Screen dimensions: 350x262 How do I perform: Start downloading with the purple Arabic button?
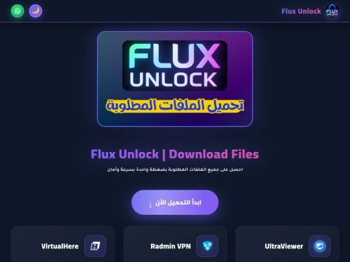pyautogui.click(x=175, y=202)
